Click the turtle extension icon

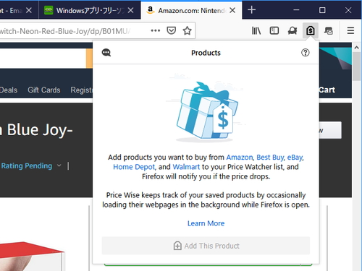[x=292, y=30]
